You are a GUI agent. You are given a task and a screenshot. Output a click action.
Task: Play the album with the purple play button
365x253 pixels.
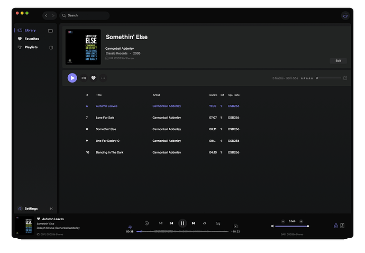(72, 78)
